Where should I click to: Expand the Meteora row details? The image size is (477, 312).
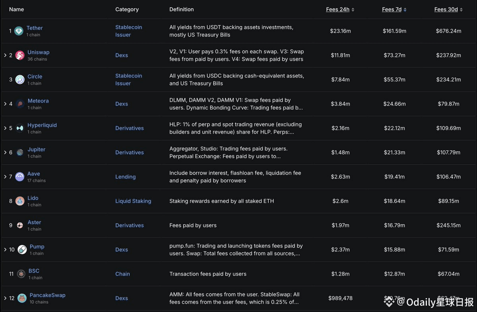point(5,104)
